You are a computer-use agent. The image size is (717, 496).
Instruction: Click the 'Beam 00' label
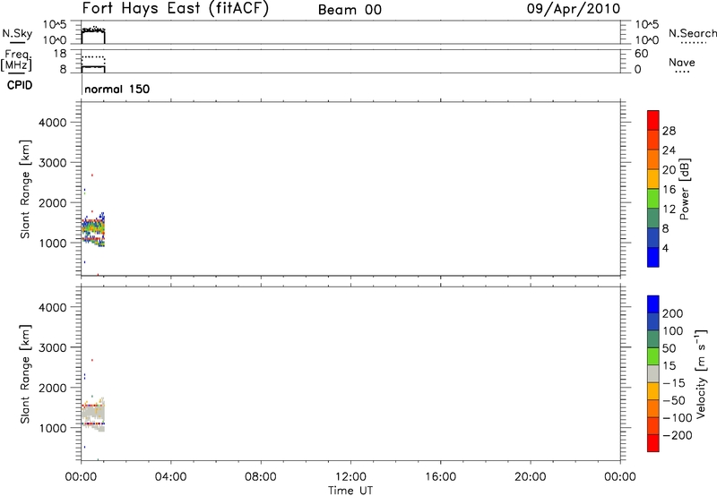coord(350,10)
